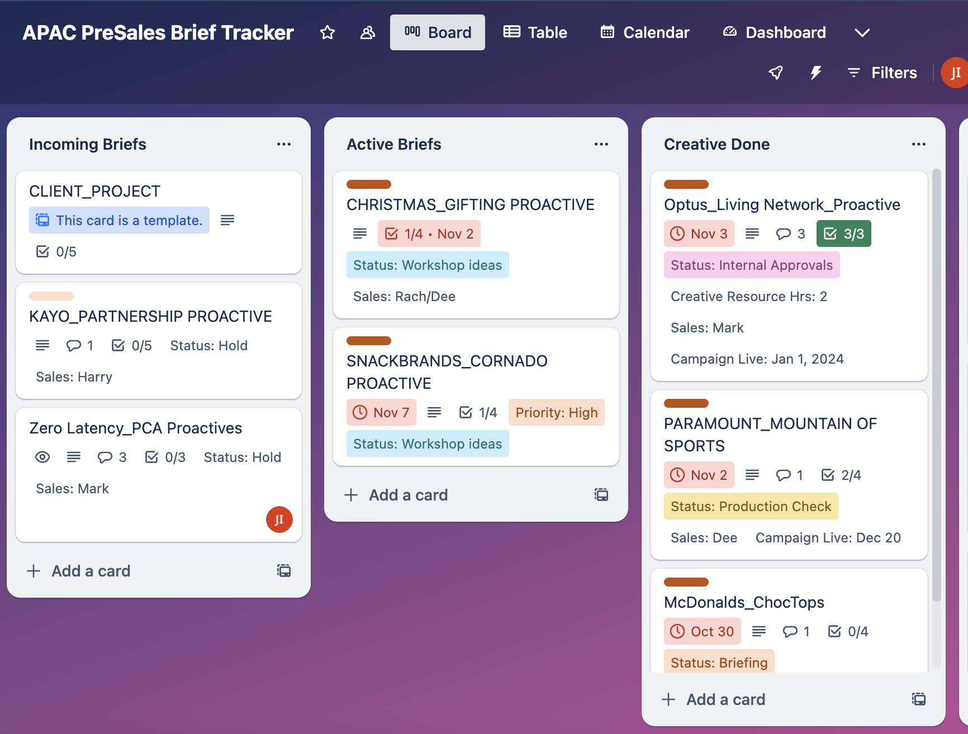Click Nov 7 due date badge
The width and height of the screenshot is (968, 734).
point(381,412)
